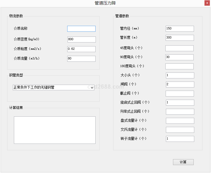Viewport: 211px width, 173px height.
Task: Click the 管内径 field showing 150
Action: (x=180, y=29)
